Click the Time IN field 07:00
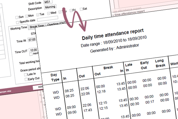Screen dimensions: 178x119 click(32, 40)
